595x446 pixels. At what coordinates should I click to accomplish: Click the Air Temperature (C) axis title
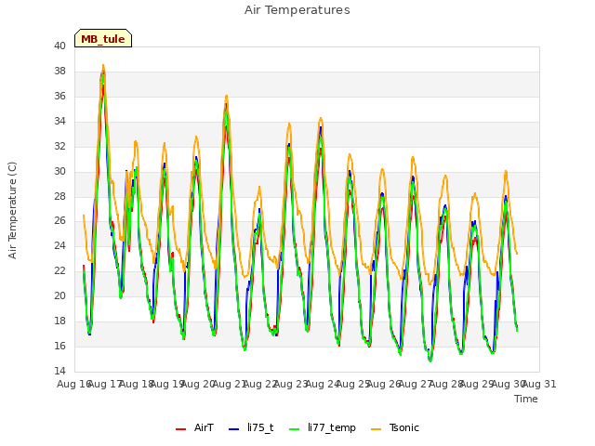[12, 210]
